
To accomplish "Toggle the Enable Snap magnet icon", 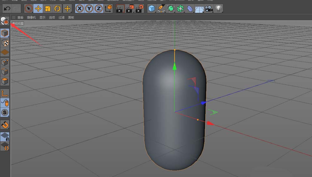I will (x=5, y=125).
